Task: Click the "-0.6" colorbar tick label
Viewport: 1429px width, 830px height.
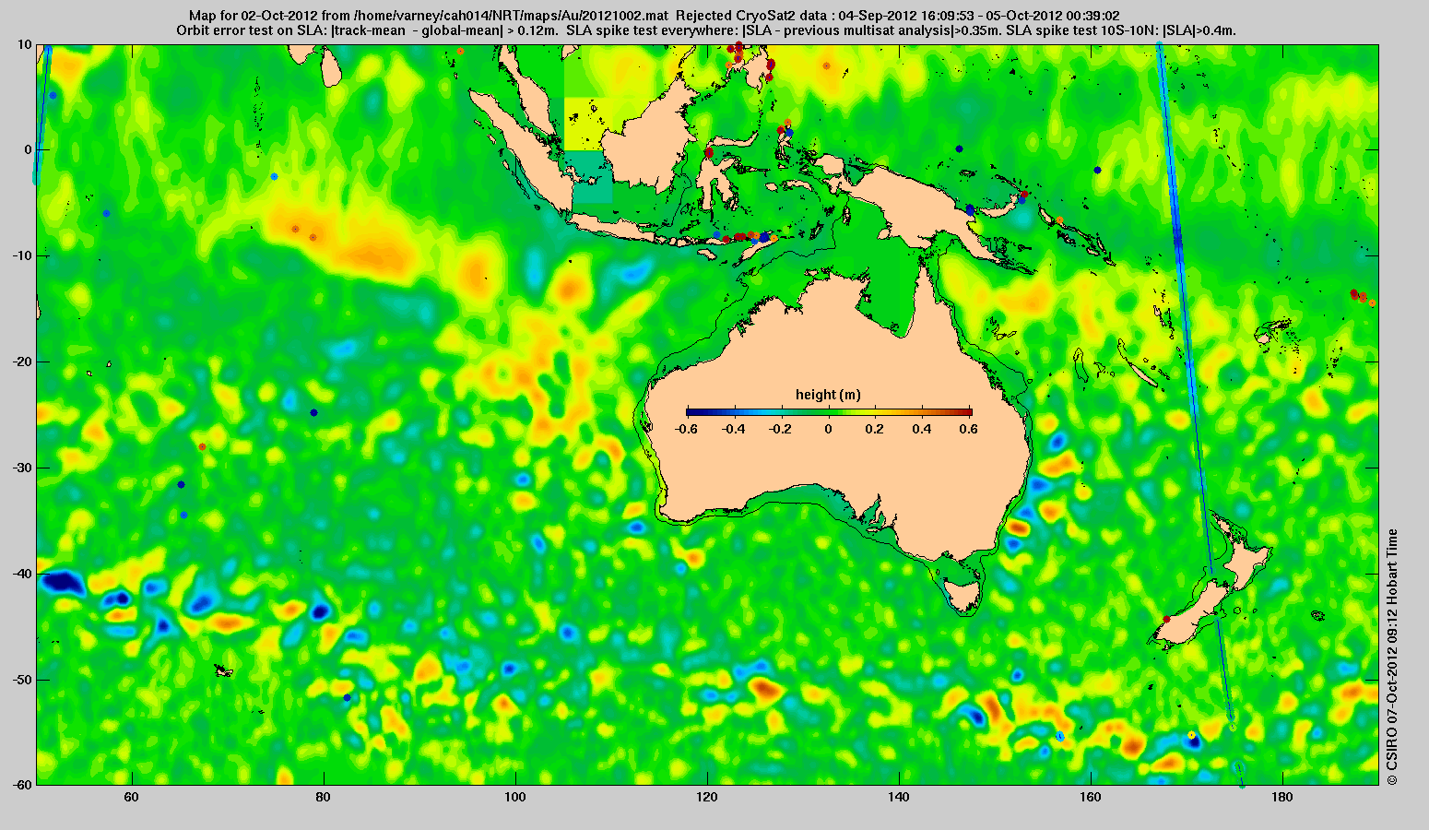Action: pyautogui.click(x=685, y=430)
